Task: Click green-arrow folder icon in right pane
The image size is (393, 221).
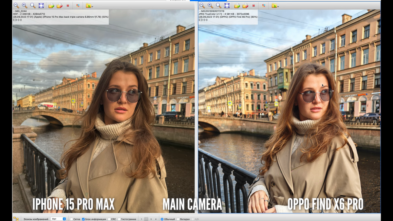Action: coord(237,6)
